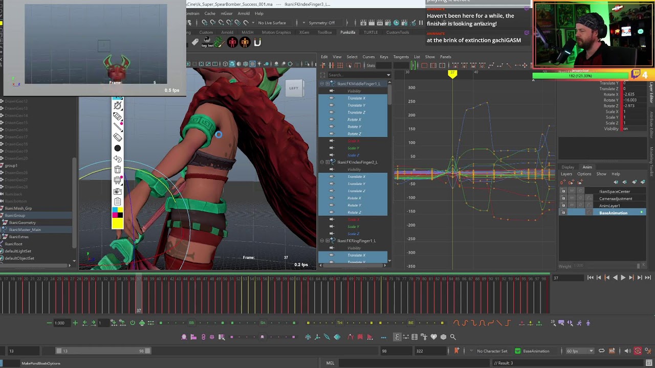Open the Symmetry: Off dropdown

tap(322, 23)
